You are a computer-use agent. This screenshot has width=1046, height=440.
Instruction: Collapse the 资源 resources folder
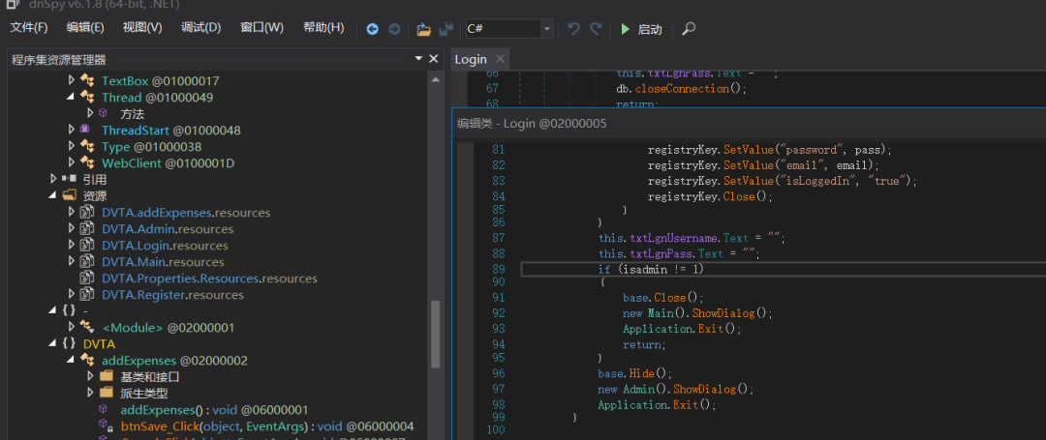click(53, 195)
